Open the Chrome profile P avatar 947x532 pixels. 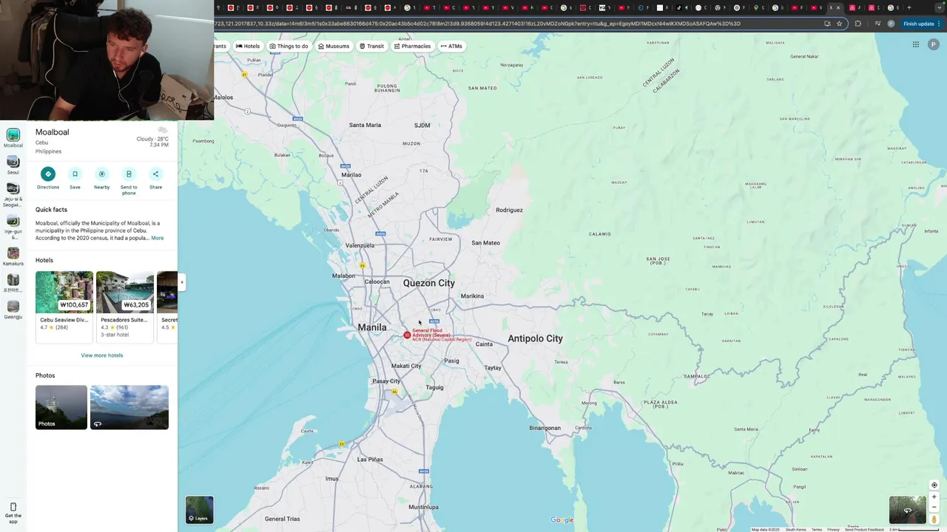pos(891,24)
